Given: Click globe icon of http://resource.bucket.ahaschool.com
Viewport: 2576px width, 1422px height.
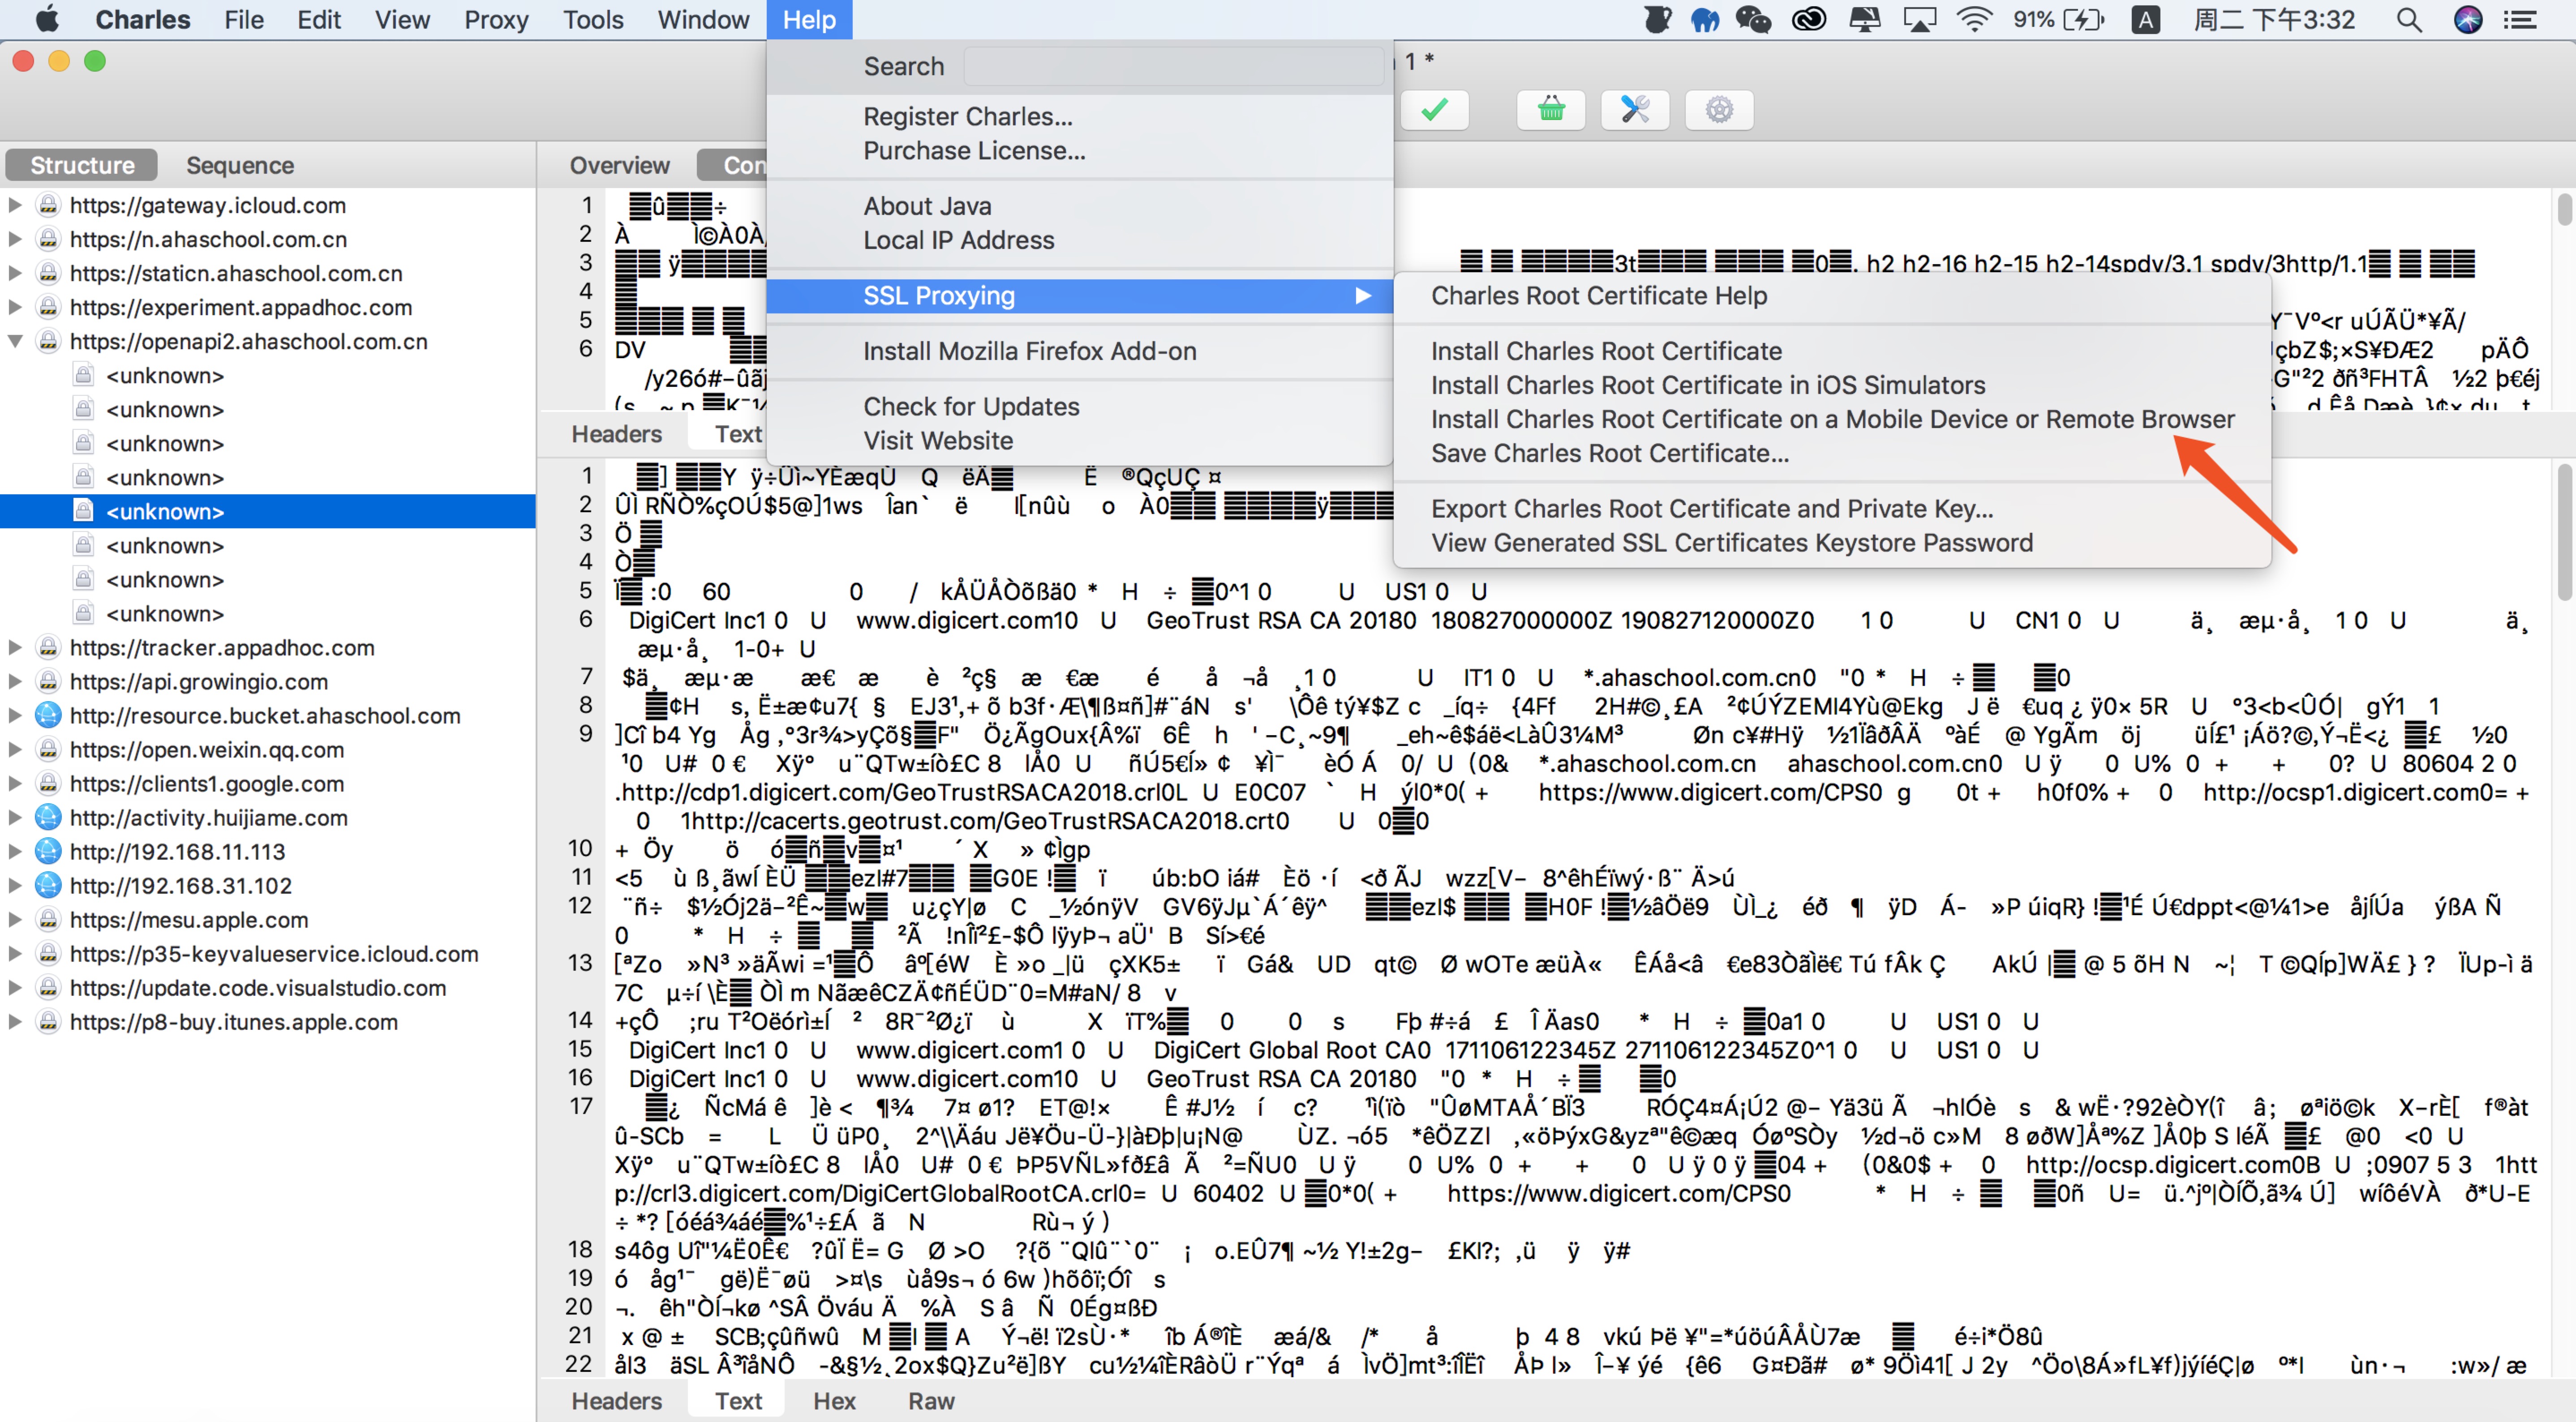Looking at the screenshot, I should pyautogui.click(x=48, y=716).
